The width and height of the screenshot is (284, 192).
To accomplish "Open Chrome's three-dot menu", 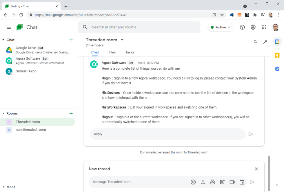I will (278, 15).
